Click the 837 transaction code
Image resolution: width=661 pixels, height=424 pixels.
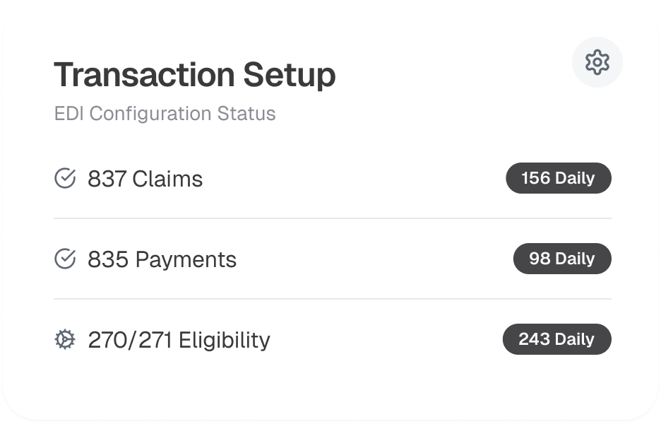(107, 179)
